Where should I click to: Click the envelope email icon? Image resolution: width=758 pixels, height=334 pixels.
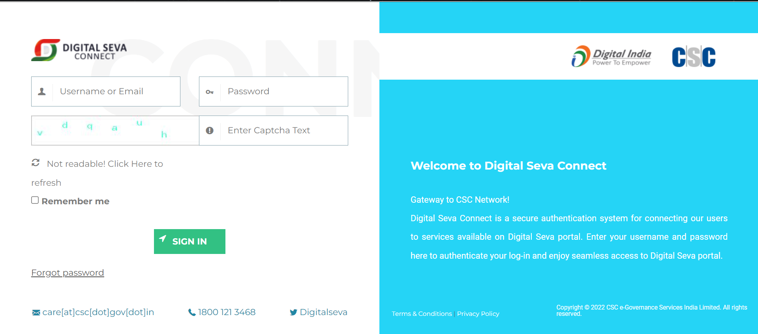tap(36, 313)
